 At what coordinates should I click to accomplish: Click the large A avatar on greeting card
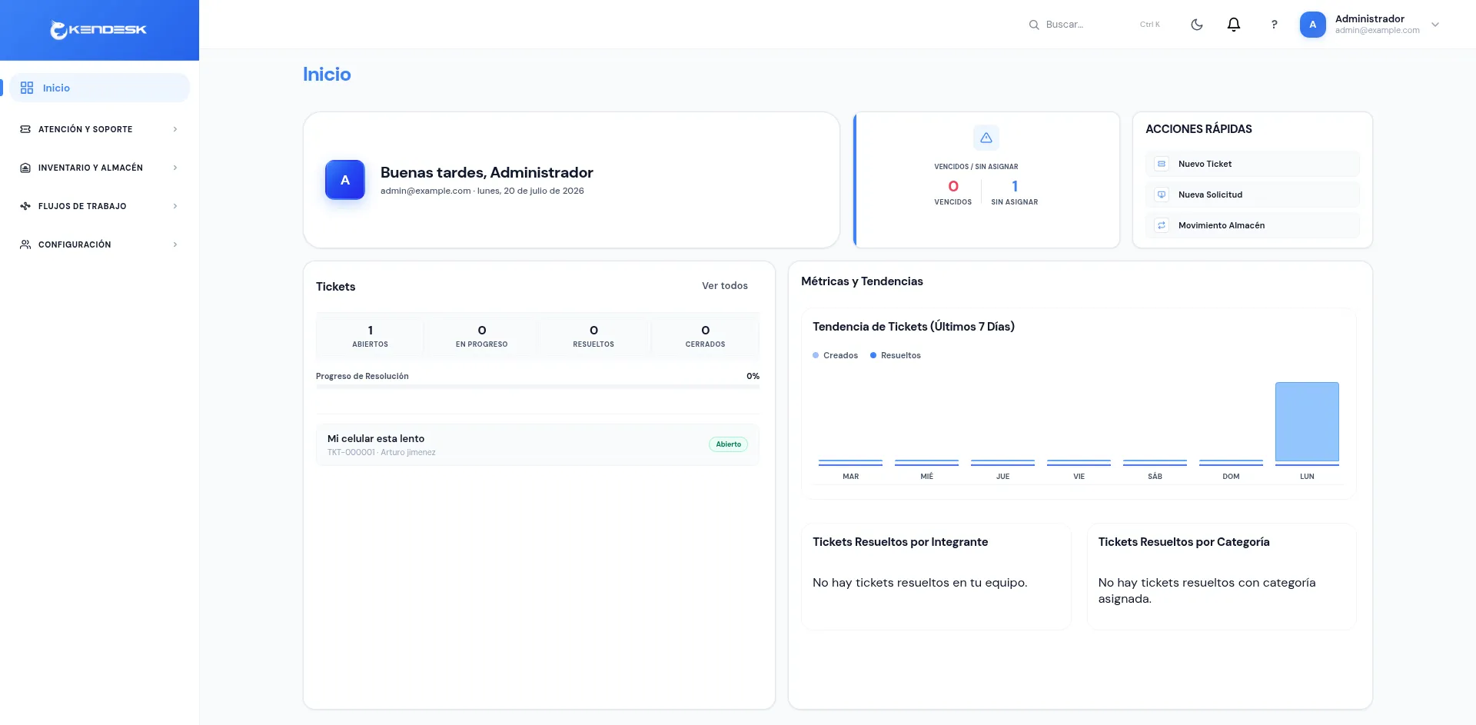pos(345,180)
